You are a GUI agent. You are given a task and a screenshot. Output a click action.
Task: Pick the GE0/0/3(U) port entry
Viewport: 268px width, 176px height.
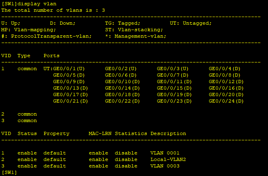(x=173, y=69)
